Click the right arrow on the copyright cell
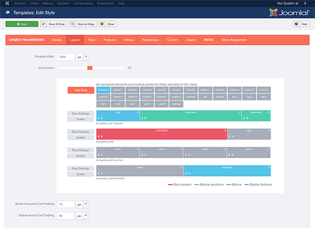The image size is (315, 233). [189, 173]
